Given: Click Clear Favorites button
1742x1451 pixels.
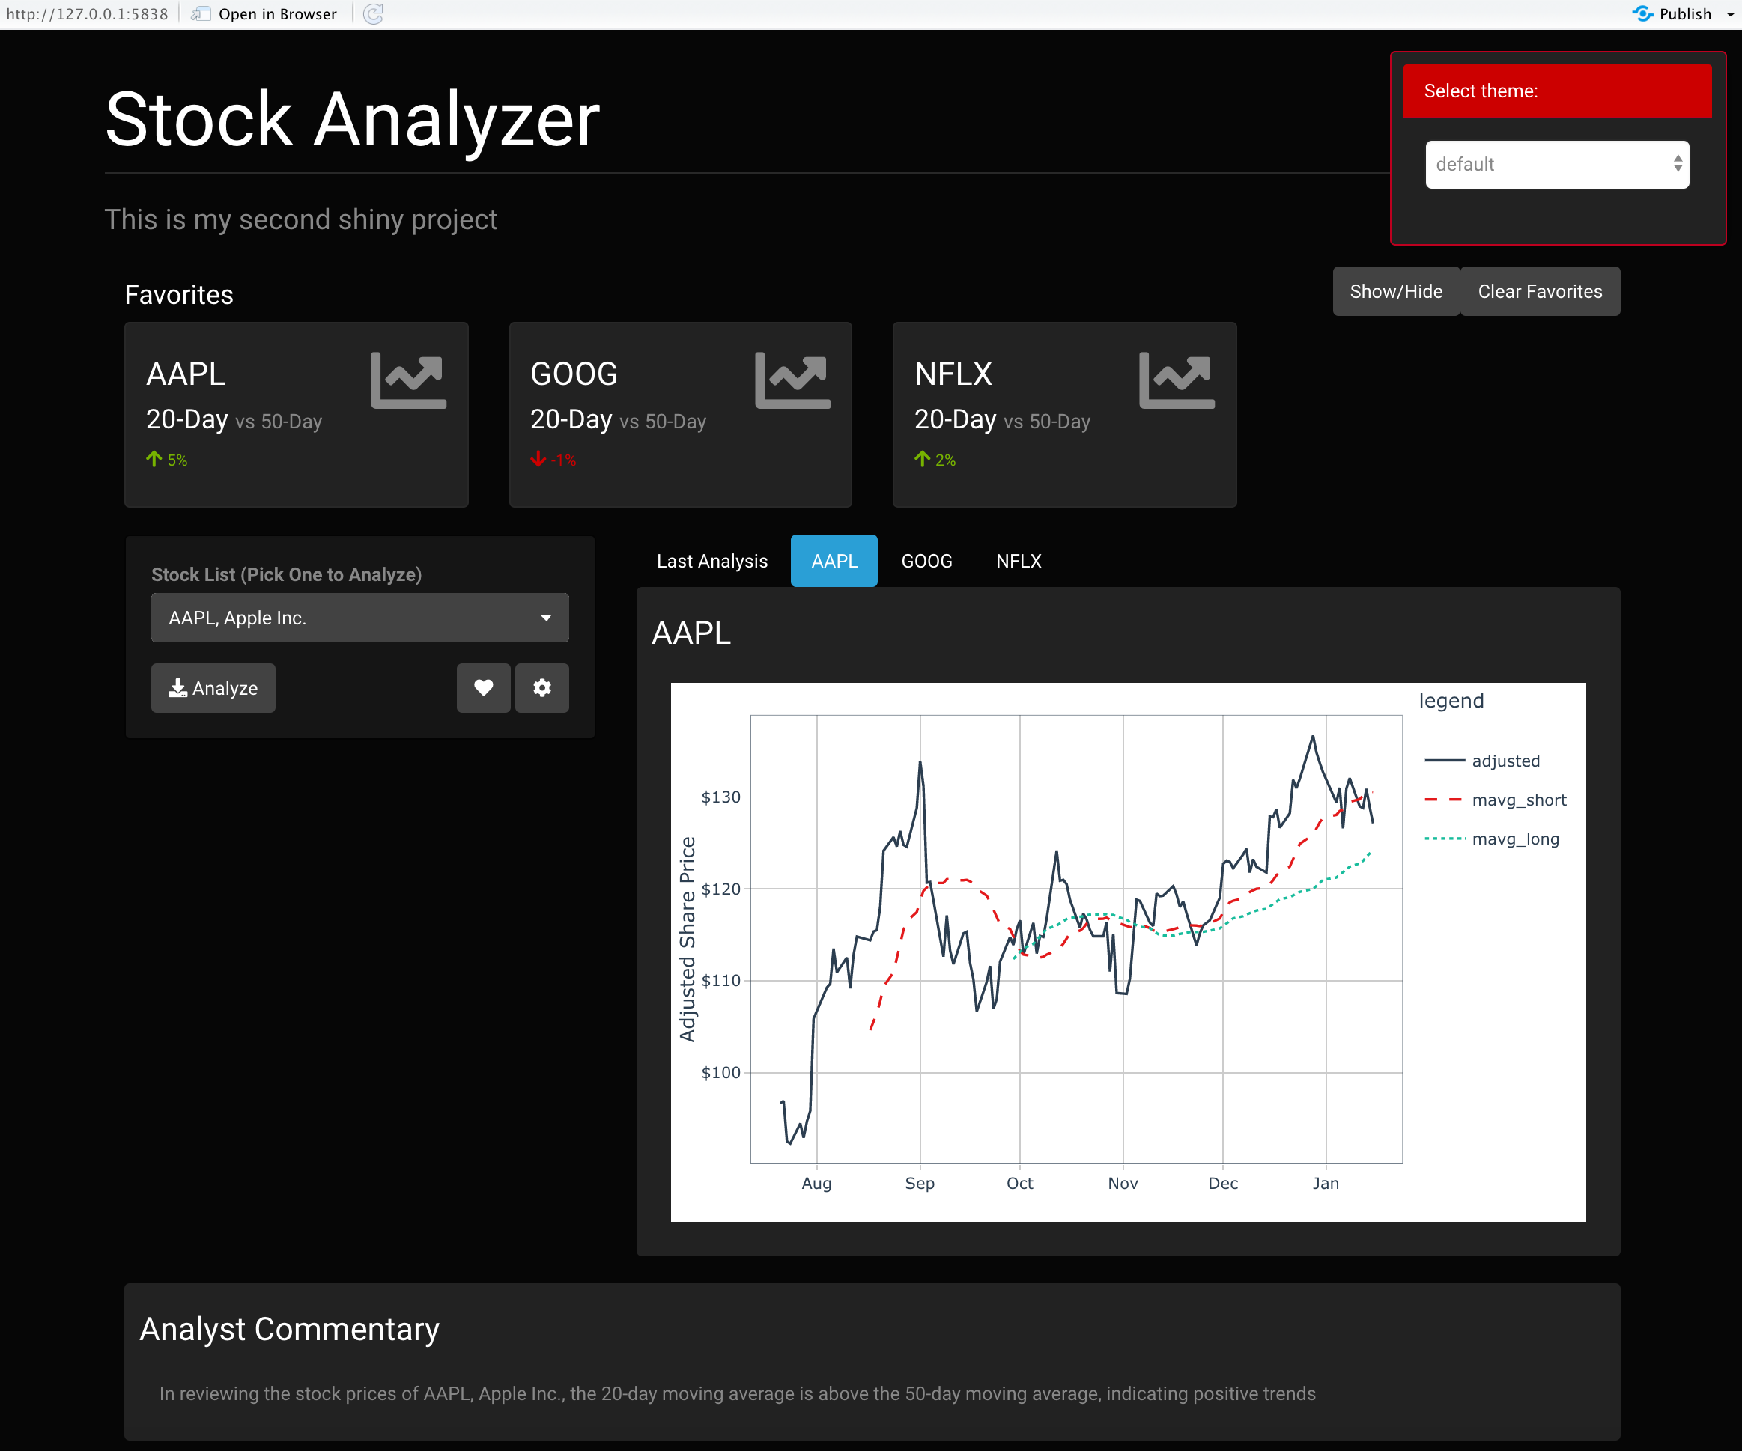Looking at the screenshot, I should pos(1540,291).
